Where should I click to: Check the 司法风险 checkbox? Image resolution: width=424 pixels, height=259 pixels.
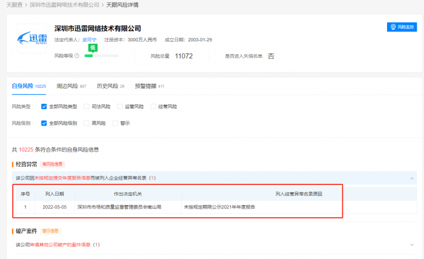tap(87, 106)
